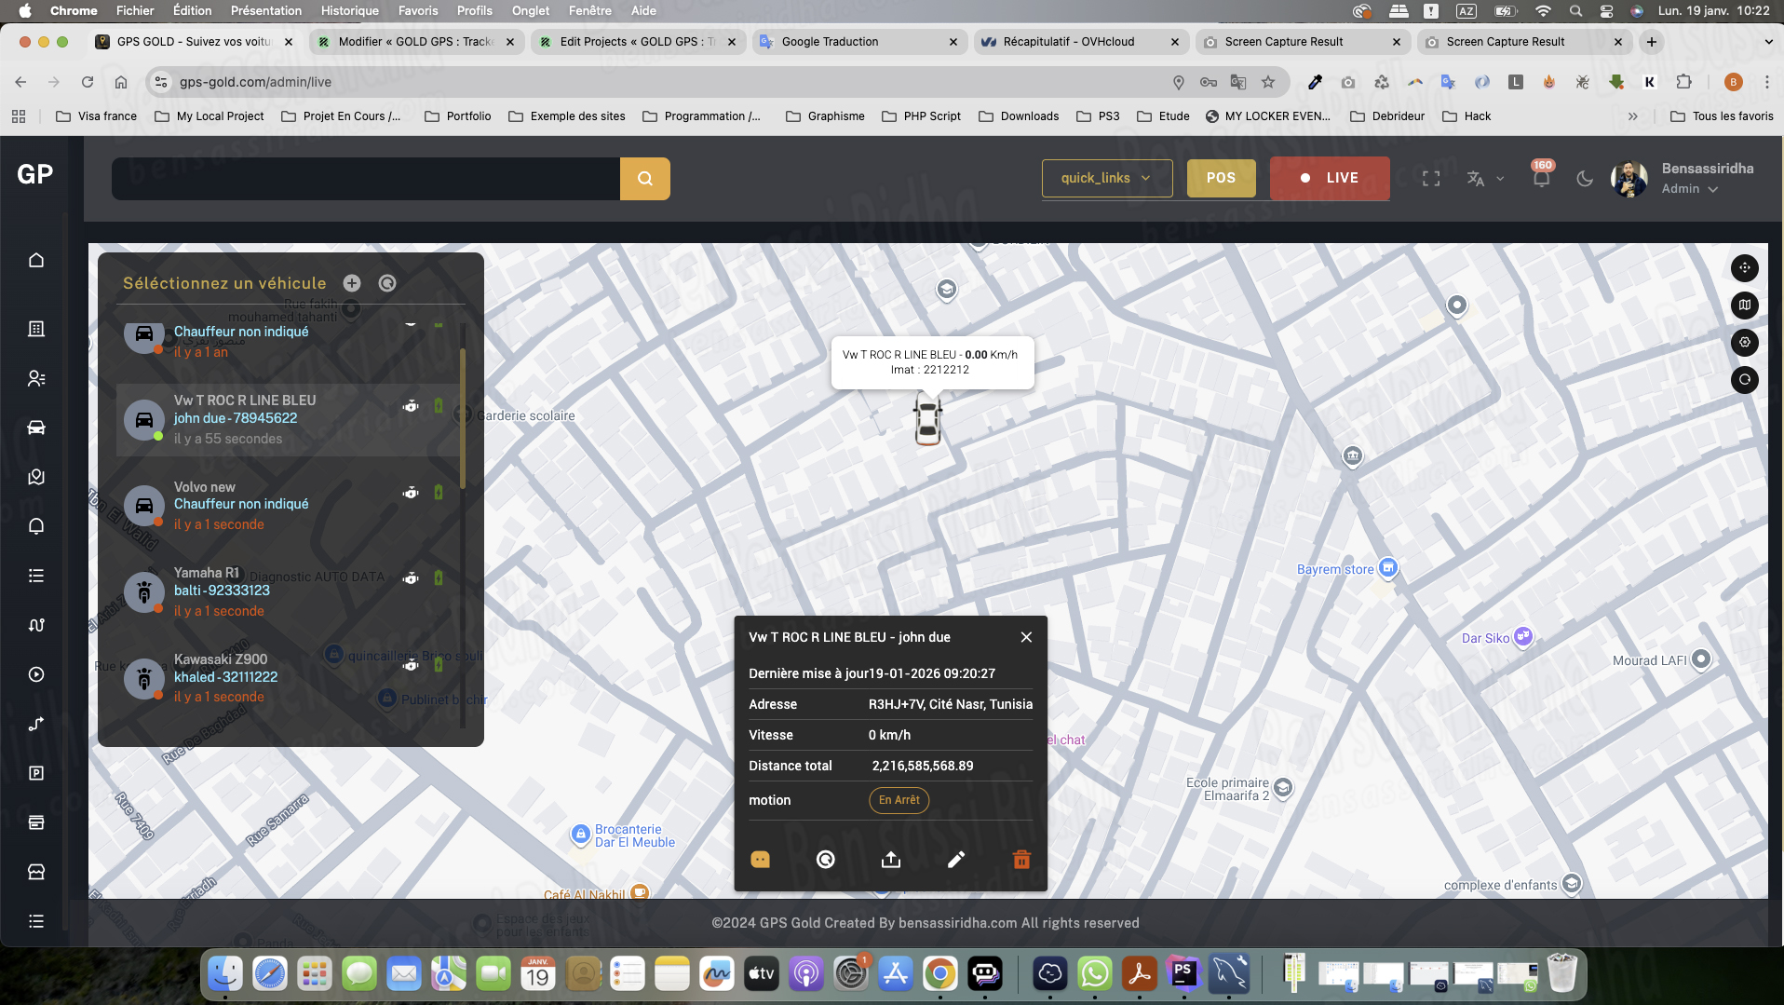Click the home icon in left sidebar
Image resolution: width=1784 pixels, height=1005 pixels.
click(x=36, y=260)
